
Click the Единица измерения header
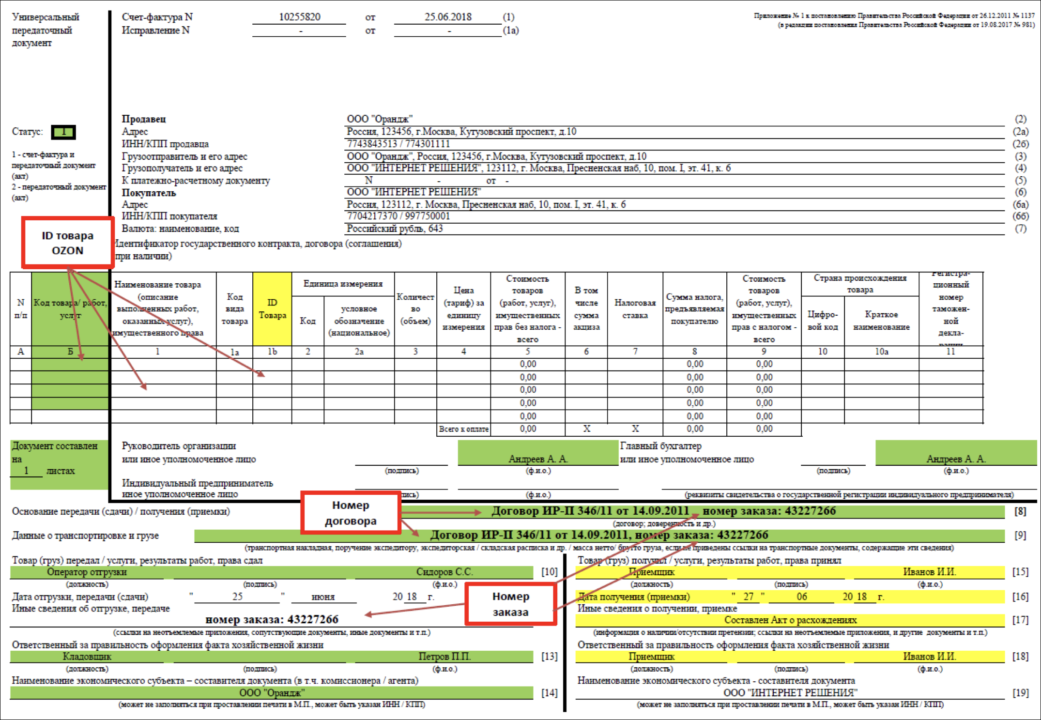click(x=343, y=284)
